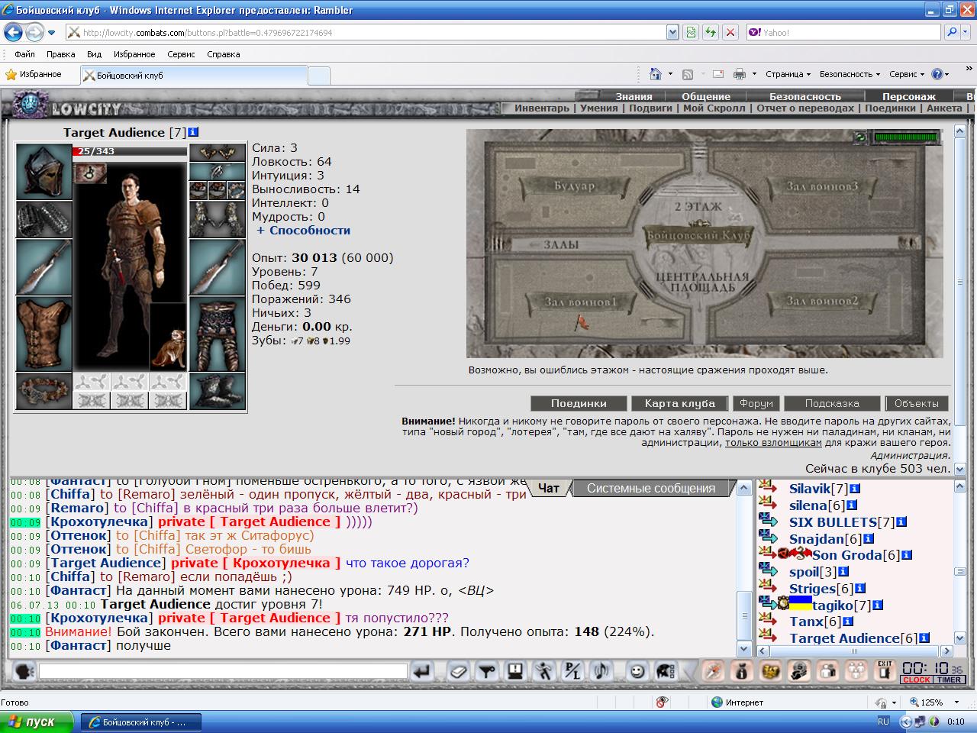This screenshot has width=977, height=733.
Task: Click the info icon beside Target Audience header
Action: 193,132
